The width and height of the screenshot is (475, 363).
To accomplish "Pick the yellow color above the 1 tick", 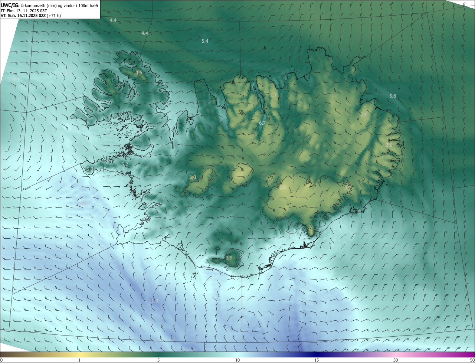I will (79, 354).
